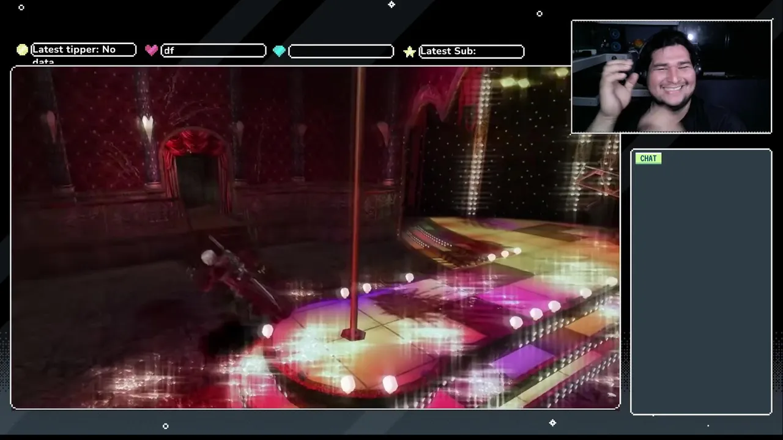Click the streamer webcam feed

[672, 76]
